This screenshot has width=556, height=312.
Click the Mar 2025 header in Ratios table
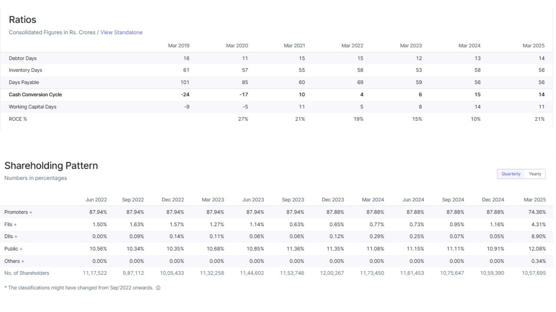click(x=533, y=45)
